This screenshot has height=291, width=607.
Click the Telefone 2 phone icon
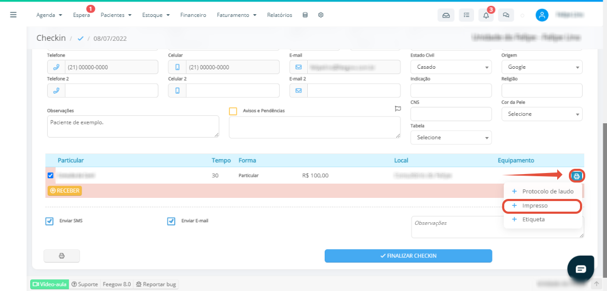(56, 90)
